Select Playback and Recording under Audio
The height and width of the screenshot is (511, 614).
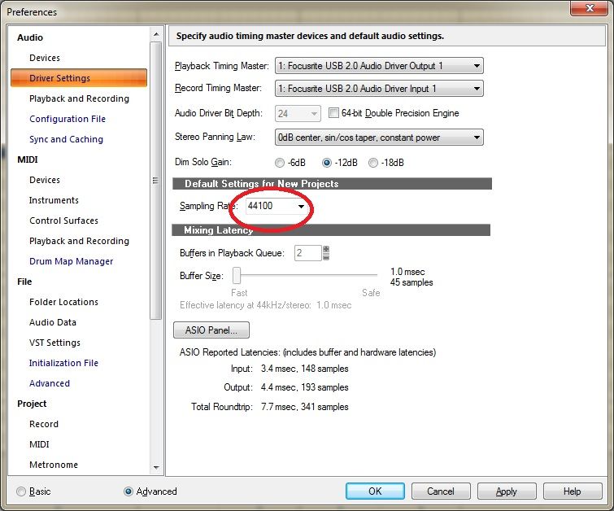pyautogui.click(x=79, y=98)
